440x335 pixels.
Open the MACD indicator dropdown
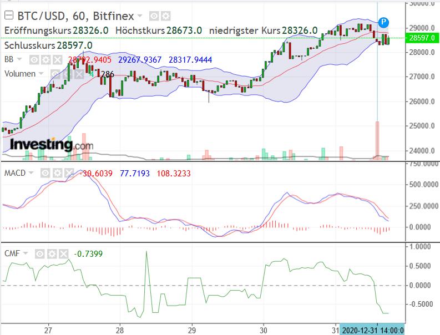[x=31, y=172]
